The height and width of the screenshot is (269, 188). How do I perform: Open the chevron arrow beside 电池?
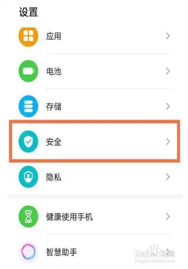click(x=168, y=71)
